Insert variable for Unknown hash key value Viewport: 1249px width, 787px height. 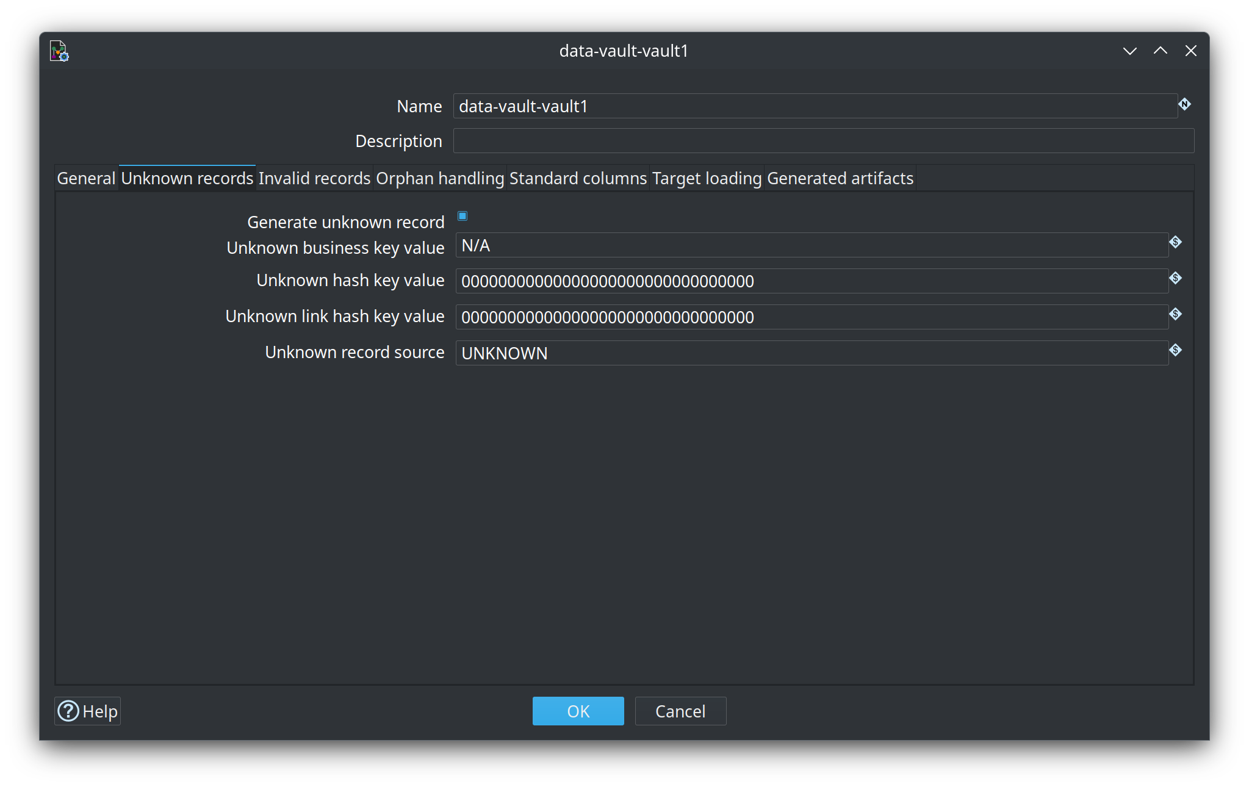click(1175, 279)
